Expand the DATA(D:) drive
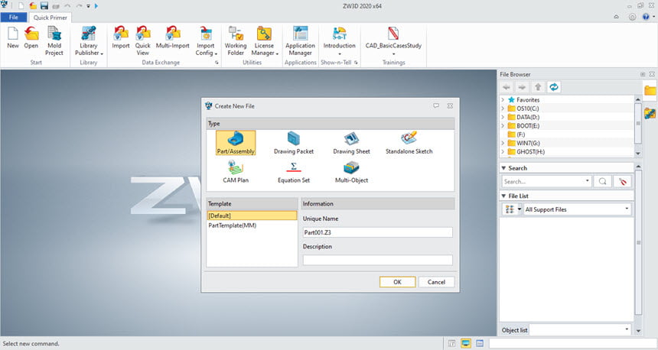Image resolution: width=658 pixels, height=350 pixels. 503,118
